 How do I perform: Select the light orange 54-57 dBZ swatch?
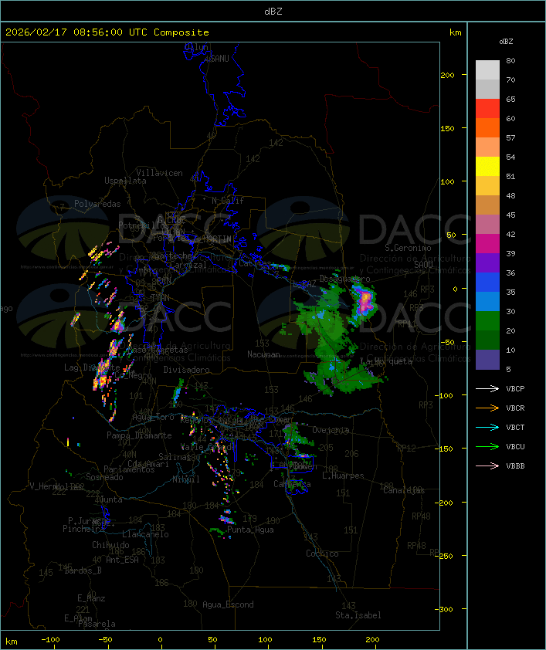487,147
